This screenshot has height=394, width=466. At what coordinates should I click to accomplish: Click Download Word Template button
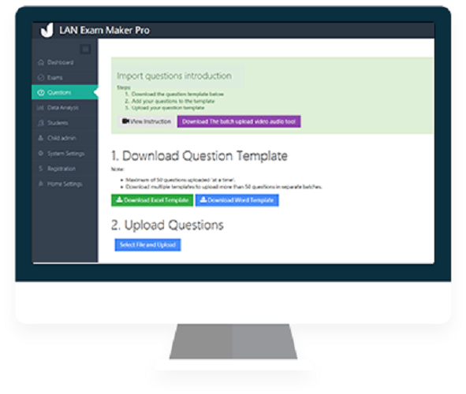[x=237, y=200]
